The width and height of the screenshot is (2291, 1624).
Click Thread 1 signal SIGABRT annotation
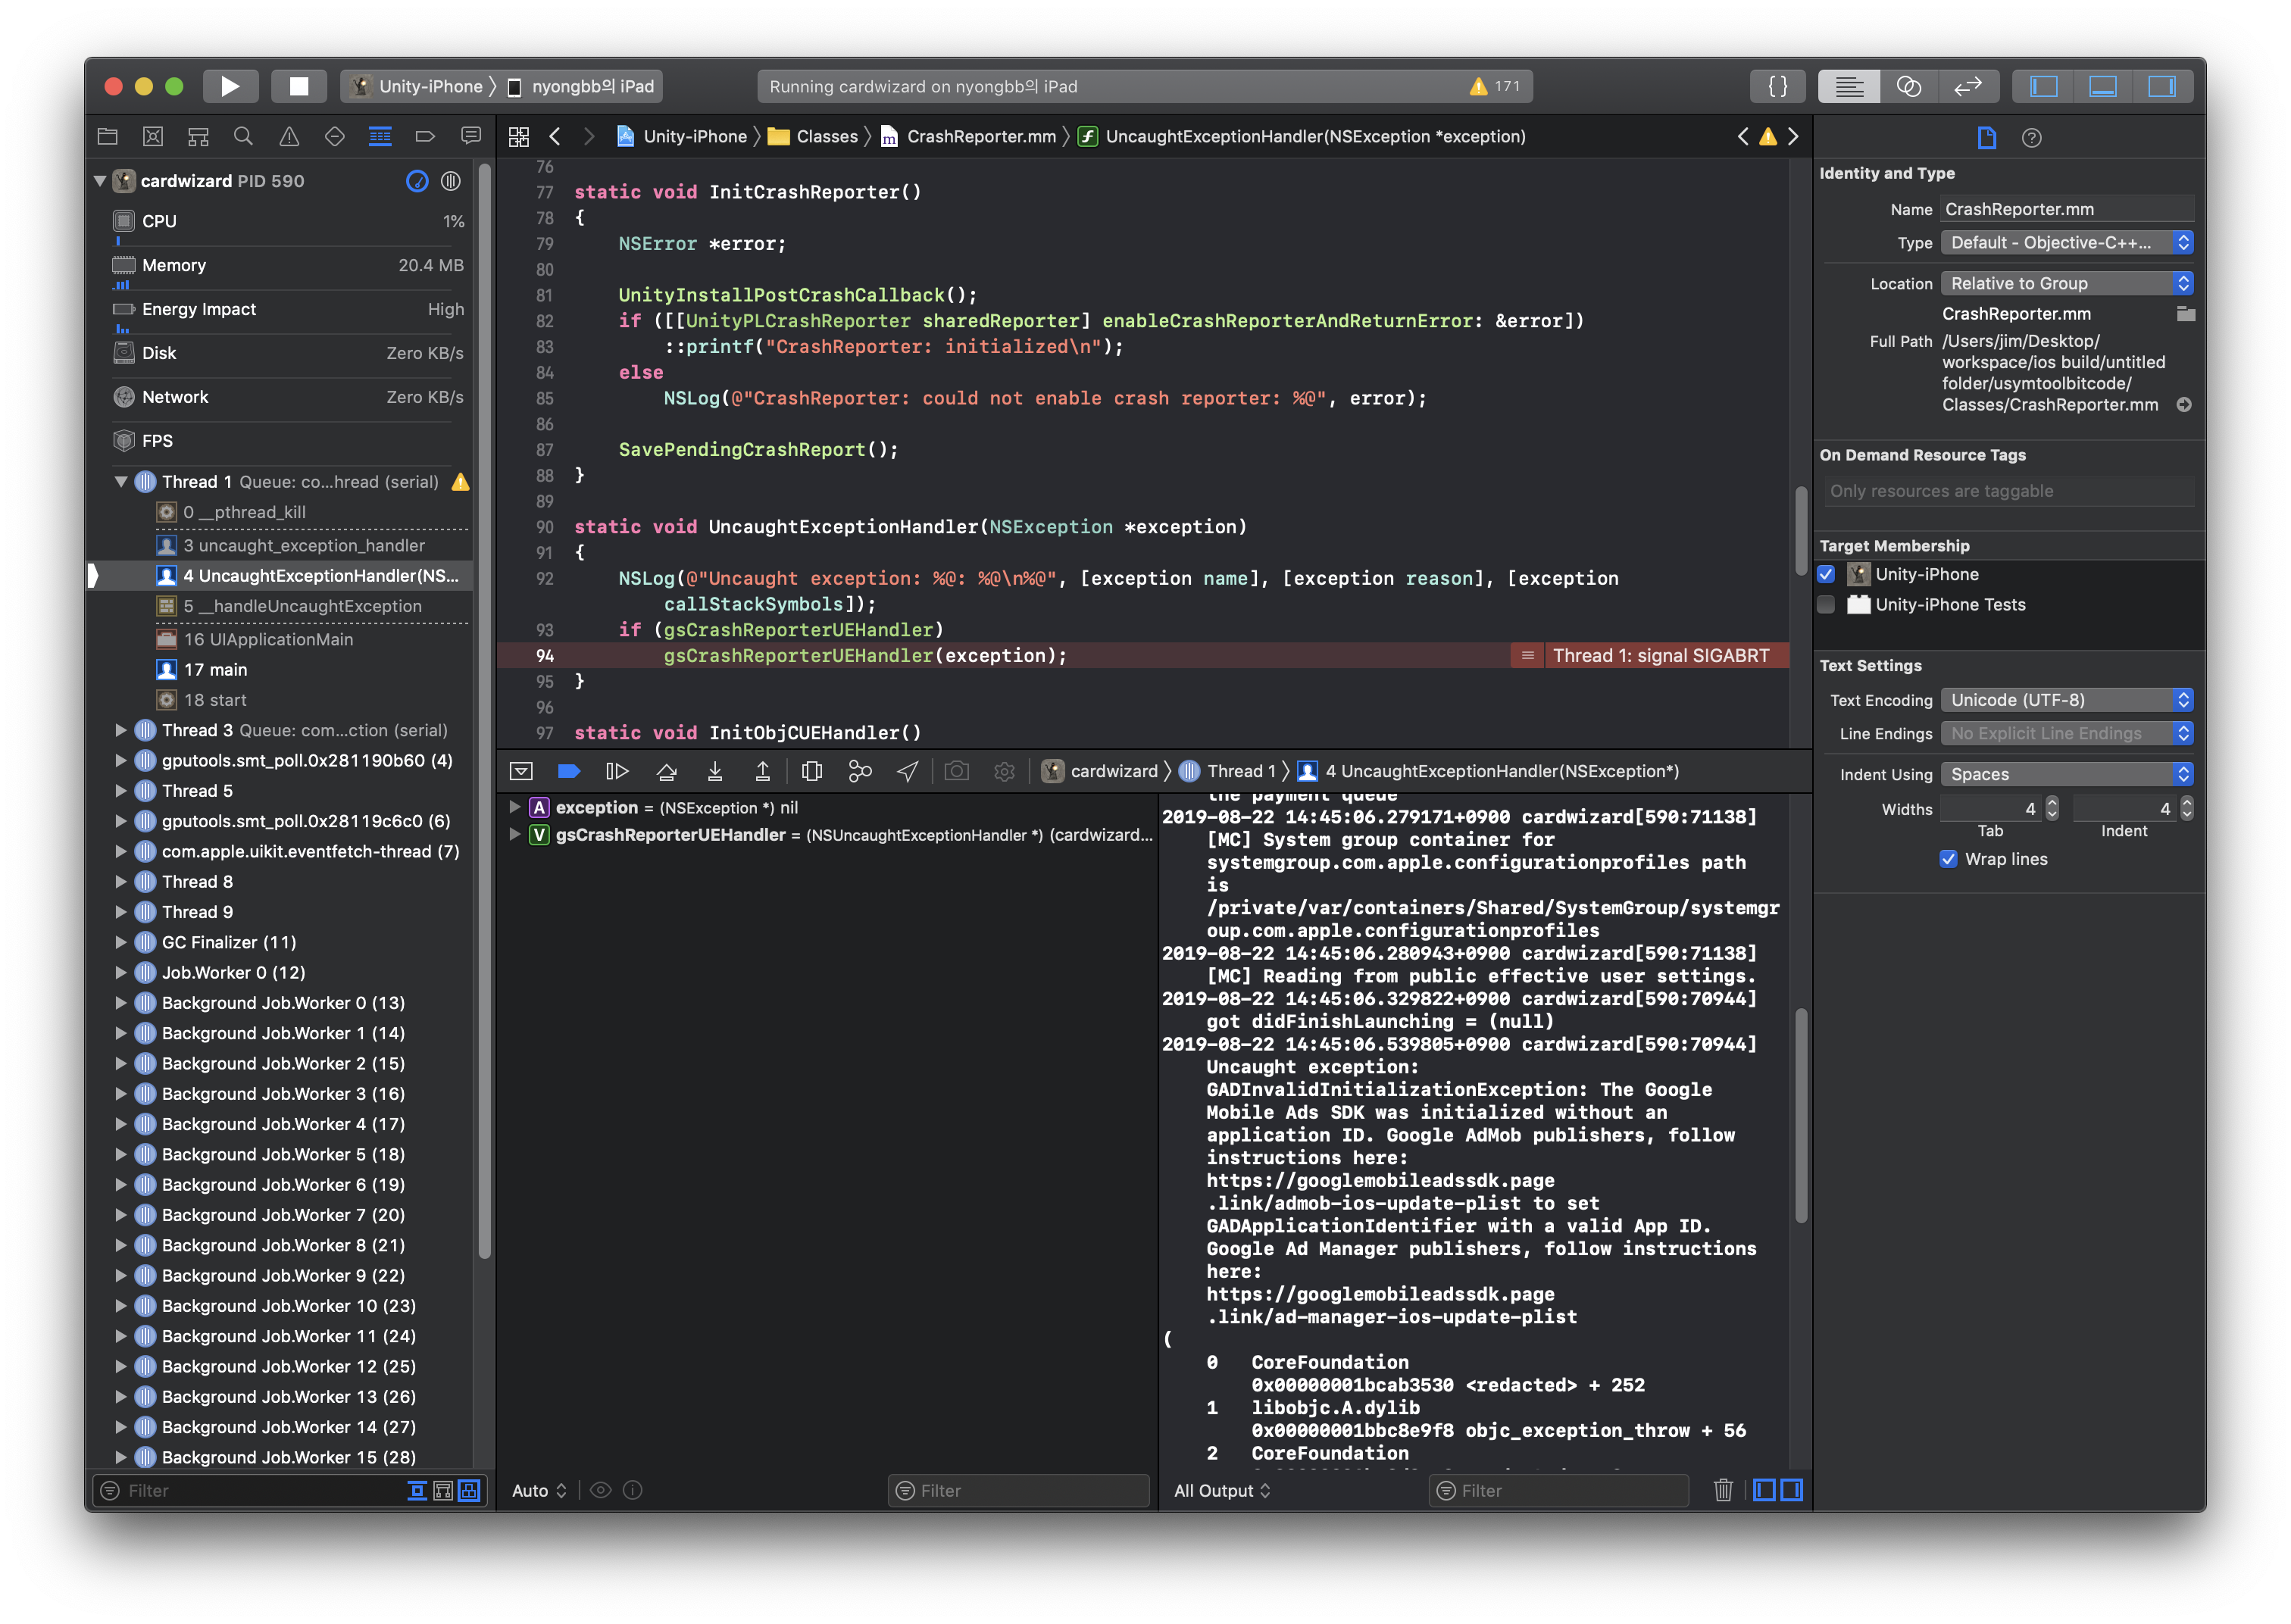pos(1660,656)
